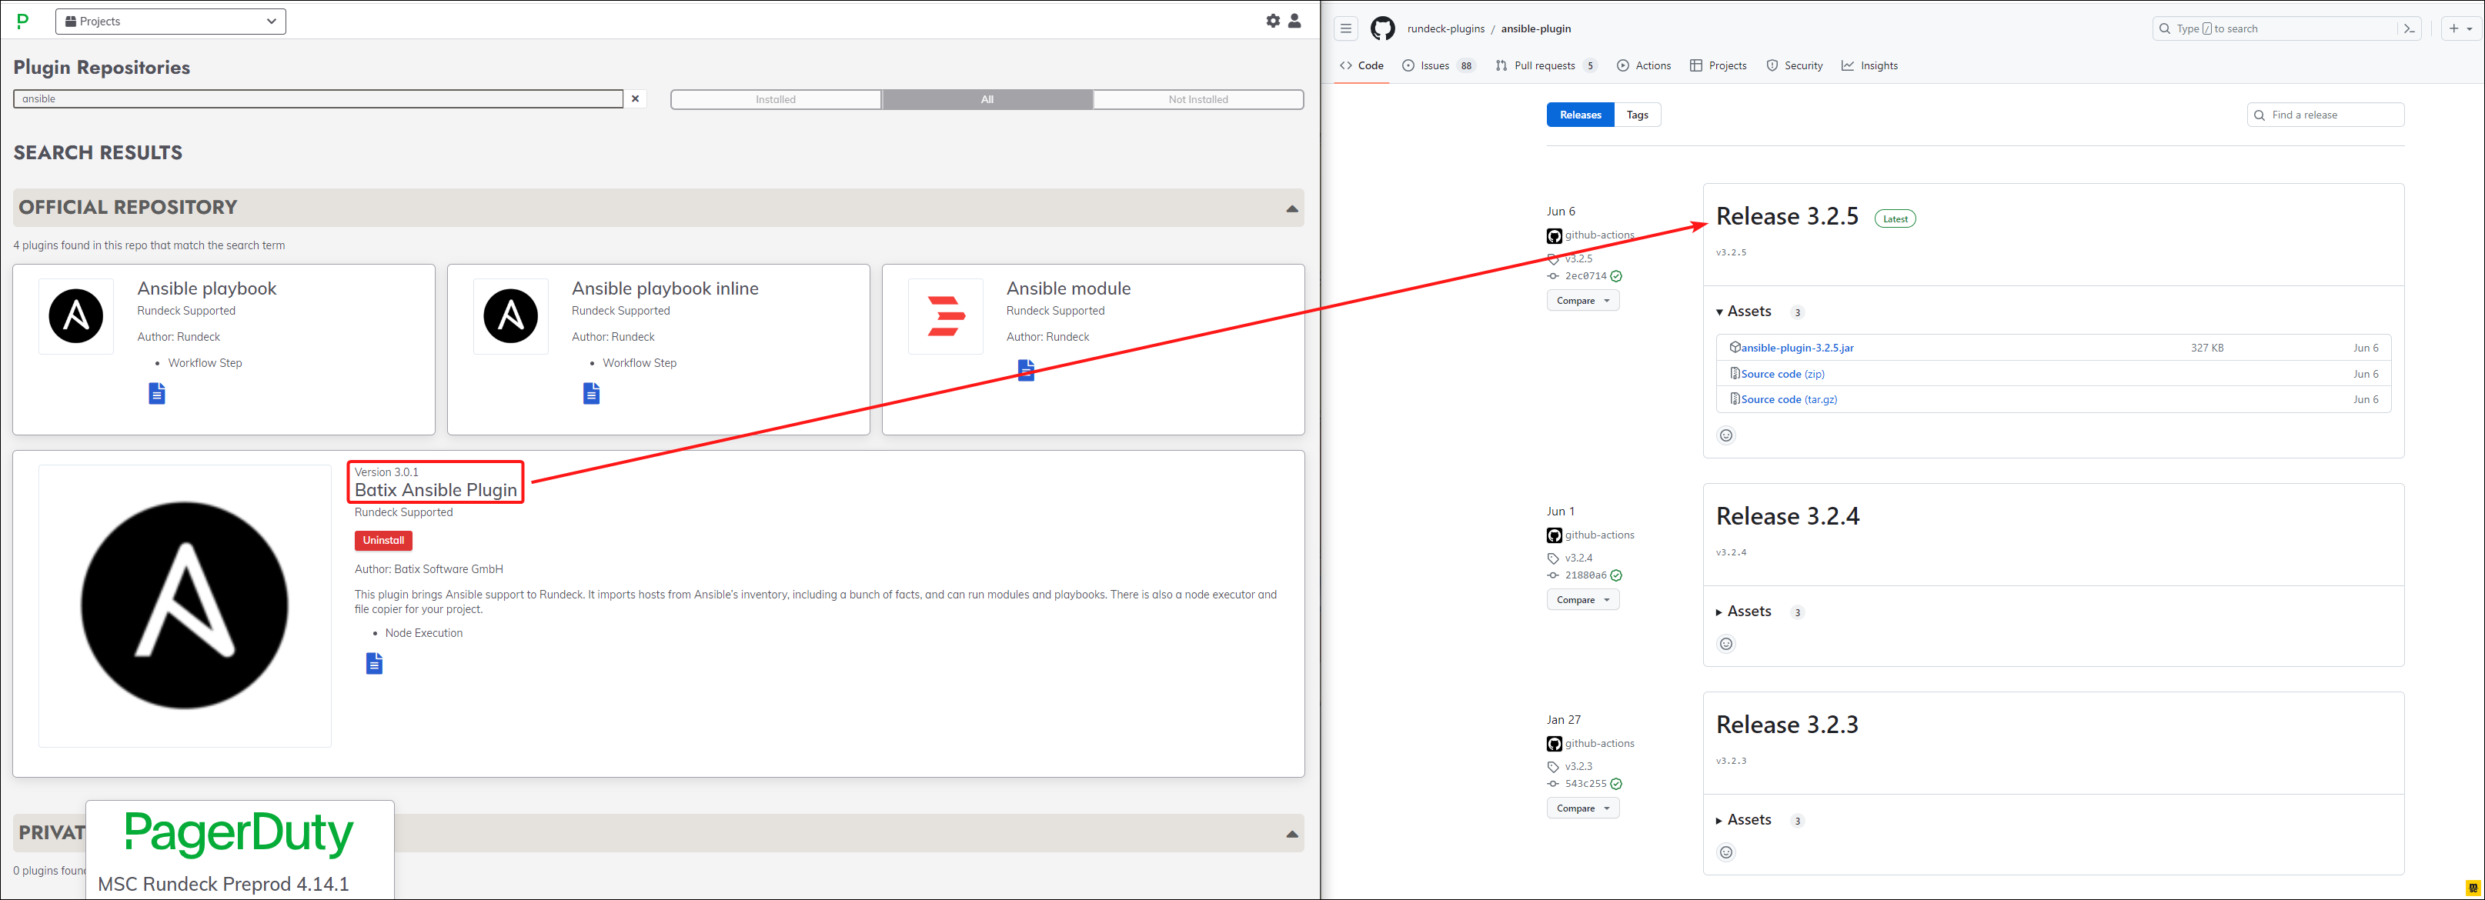Switch to the GitHub Projects tab

click(1718, 65)
